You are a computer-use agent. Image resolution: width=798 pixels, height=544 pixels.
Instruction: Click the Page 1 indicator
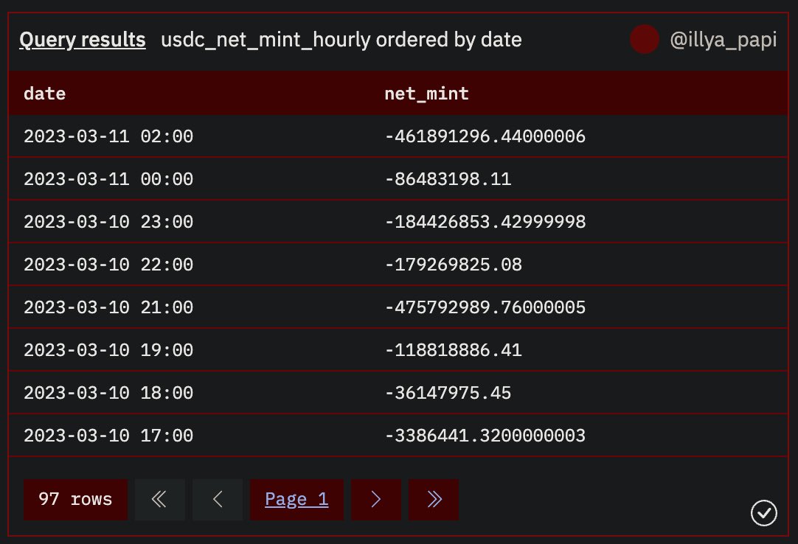pos(296,500)
